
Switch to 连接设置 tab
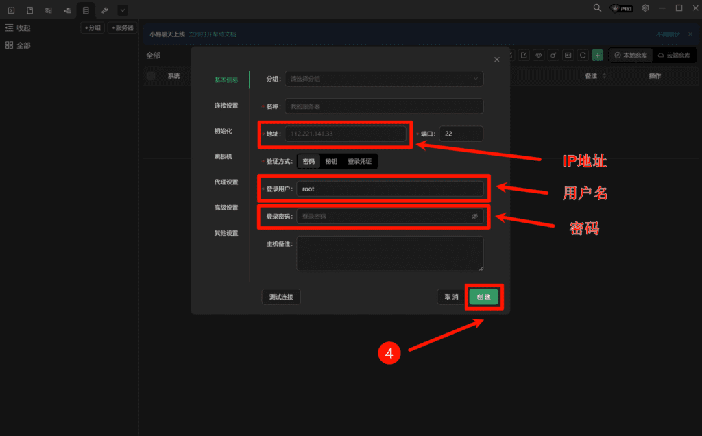(226, 106)
